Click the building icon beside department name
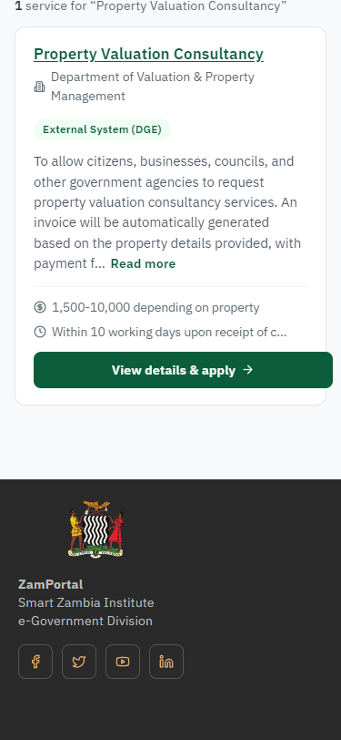341x740 pixels. click(x=40, y=87)
